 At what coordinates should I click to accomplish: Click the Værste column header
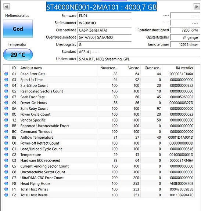pyautogui.click(x=130, y=68)
